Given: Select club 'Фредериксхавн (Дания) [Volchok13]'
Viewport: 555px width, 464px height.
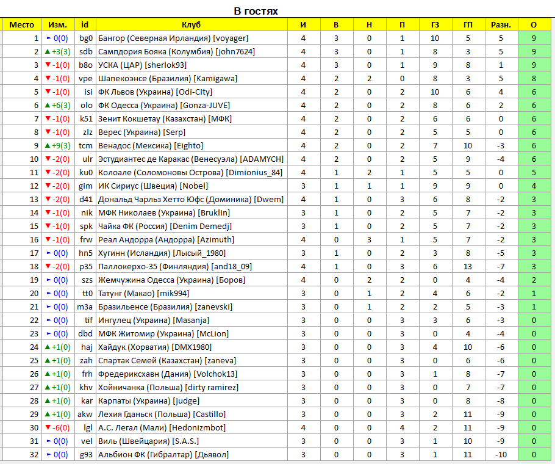Looking at the screenshot, I should coord(168,374).
